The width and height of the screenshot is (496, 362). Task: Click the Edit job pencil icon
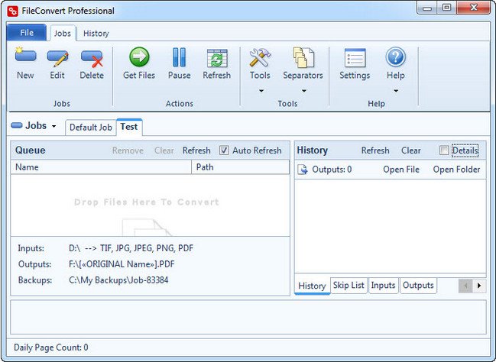click(57, 58)
